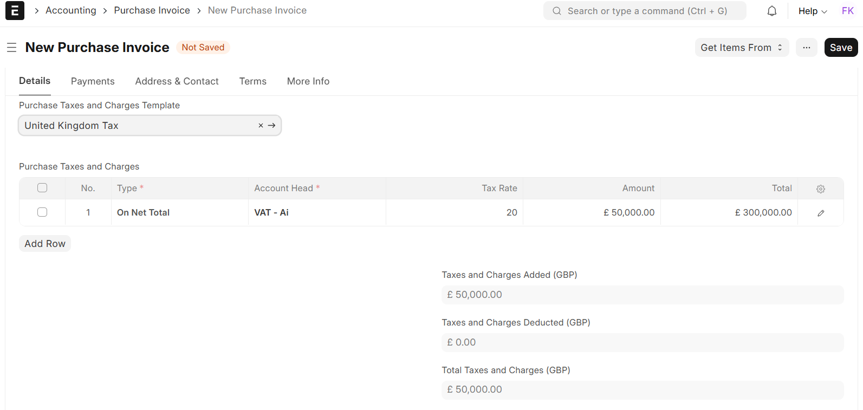
Task: Toggle the sidebar hamburger menu
Action: click(x=11, y=48)
